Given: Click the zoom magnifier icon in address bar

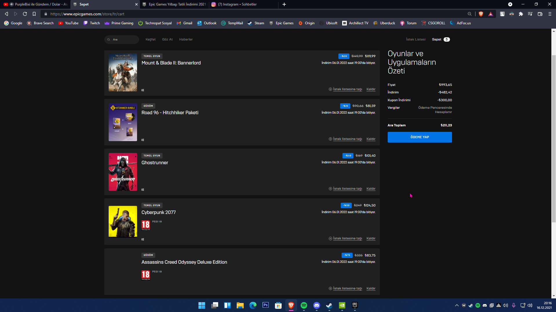Looking at the screenshot, I should 470,14.
